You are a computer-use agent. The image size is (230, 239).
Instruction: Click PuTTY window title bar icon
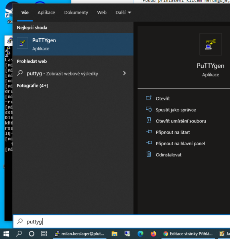point(10,41)
